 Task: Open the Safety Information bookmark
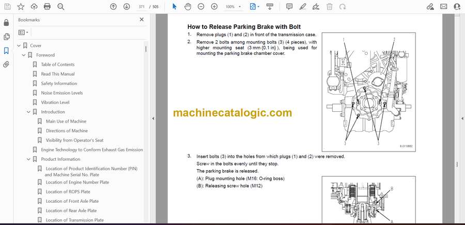tap(59, 83)
